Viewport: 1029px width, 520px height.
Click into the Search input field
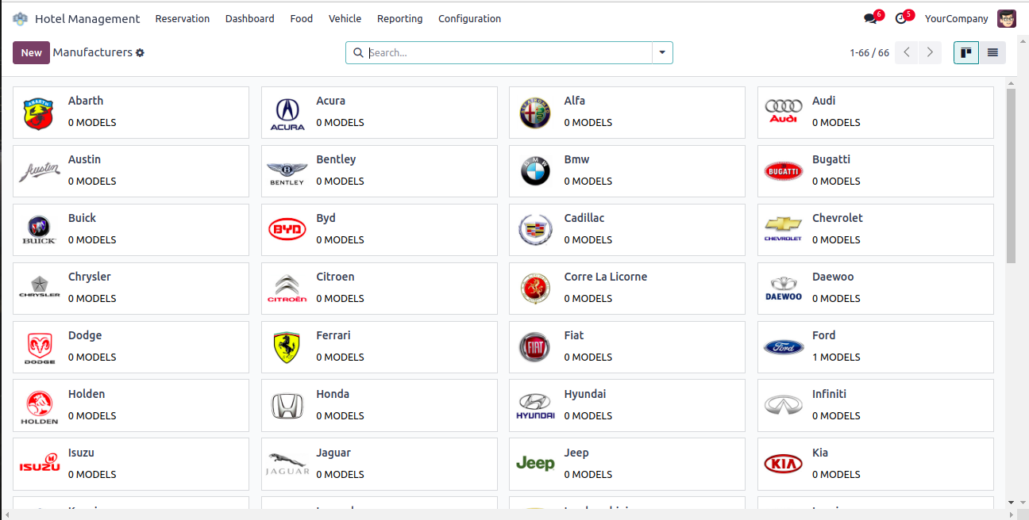(508, 53)
